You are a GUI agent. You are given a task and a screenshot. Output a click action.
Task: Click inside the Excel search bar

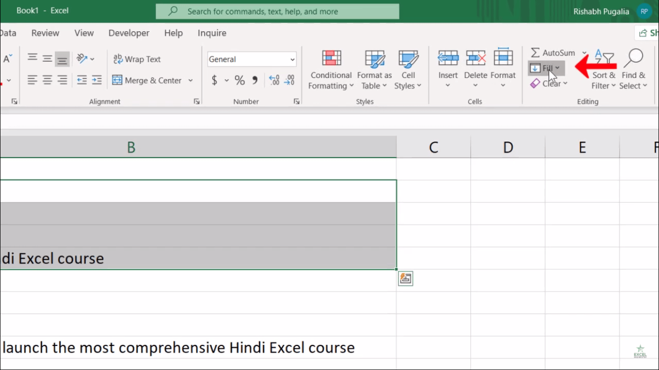(x=277, y=11)
